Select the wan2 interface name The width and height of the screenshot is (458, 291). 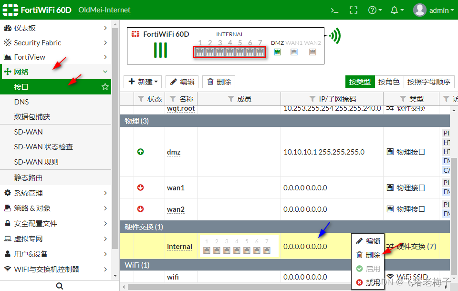click(x=176, y=209)
